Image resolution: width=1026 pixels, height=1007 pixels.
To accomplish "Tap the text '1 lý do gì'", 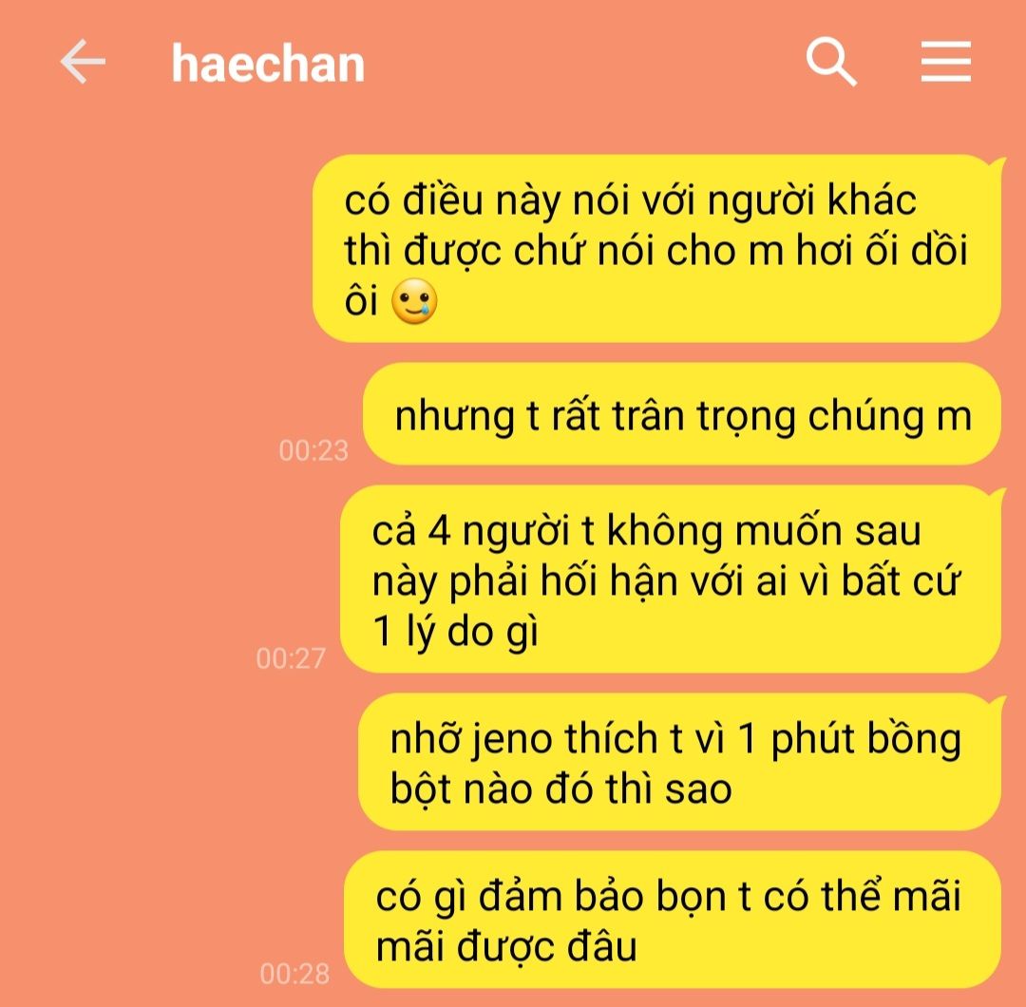I will (455, 632).
